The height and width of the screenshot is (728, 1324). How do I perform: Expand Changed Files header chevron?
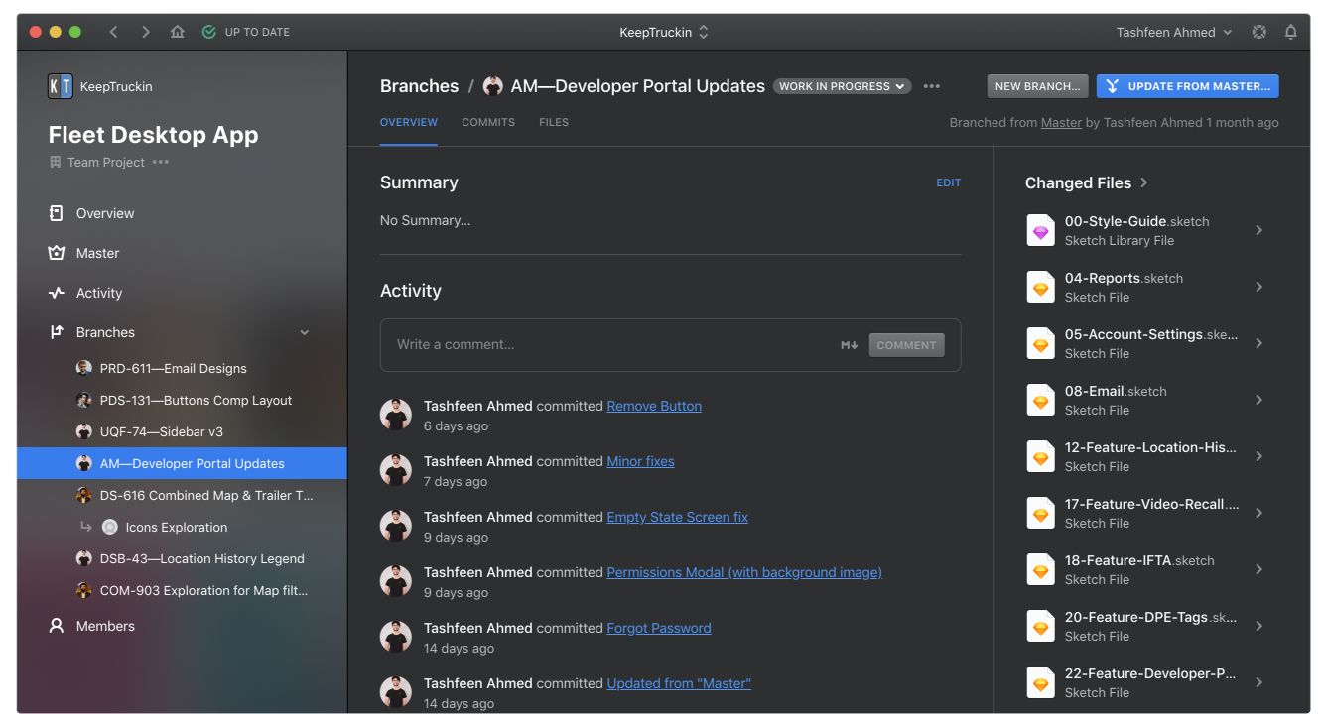1144,182
